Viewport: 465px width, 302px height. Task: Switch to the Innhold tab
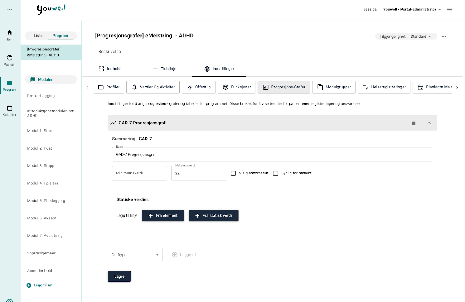pyautogui.click(x=110, y=69)
